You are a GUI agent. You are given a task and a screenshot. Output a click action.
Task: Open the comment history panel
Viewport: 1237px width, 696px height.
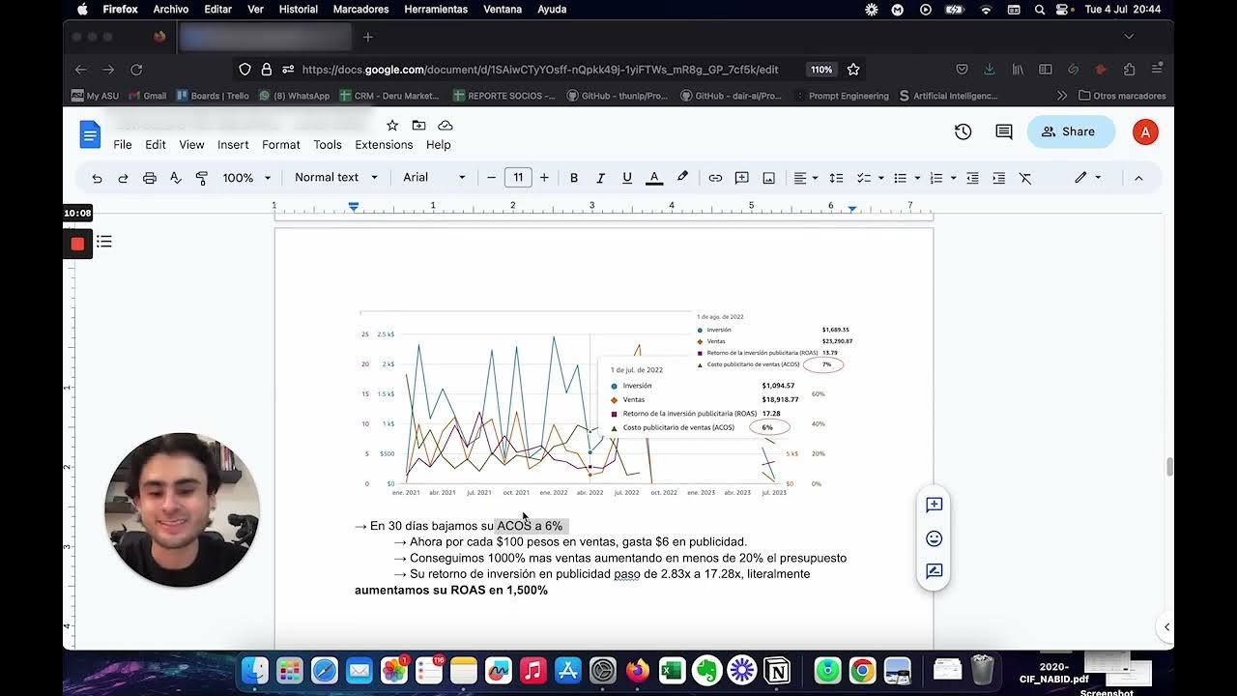tap(1004, 132)
